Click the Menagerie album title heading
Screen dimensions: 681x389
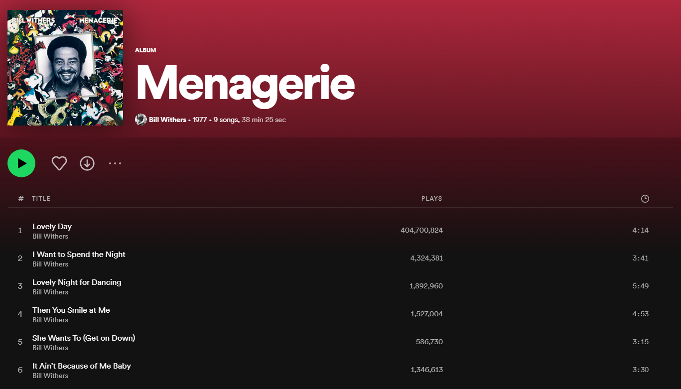tap(245, 85)
